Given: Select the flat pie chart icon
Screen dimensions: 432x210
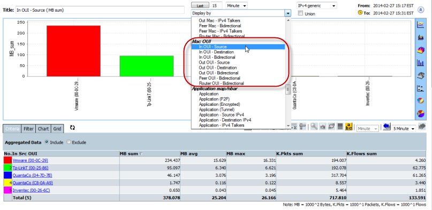Looking at the screenshot, I should 420,113.
